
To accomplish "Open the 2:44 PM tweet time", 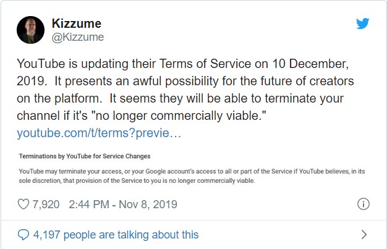I will (x=89, y=205).
